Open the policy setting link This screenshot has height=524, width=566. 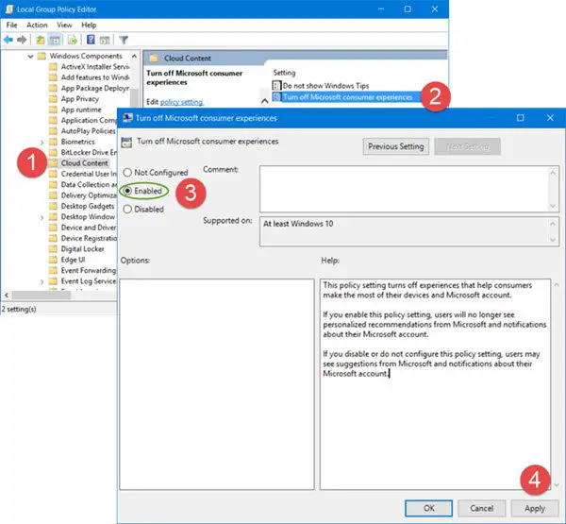tap(180, 101)
